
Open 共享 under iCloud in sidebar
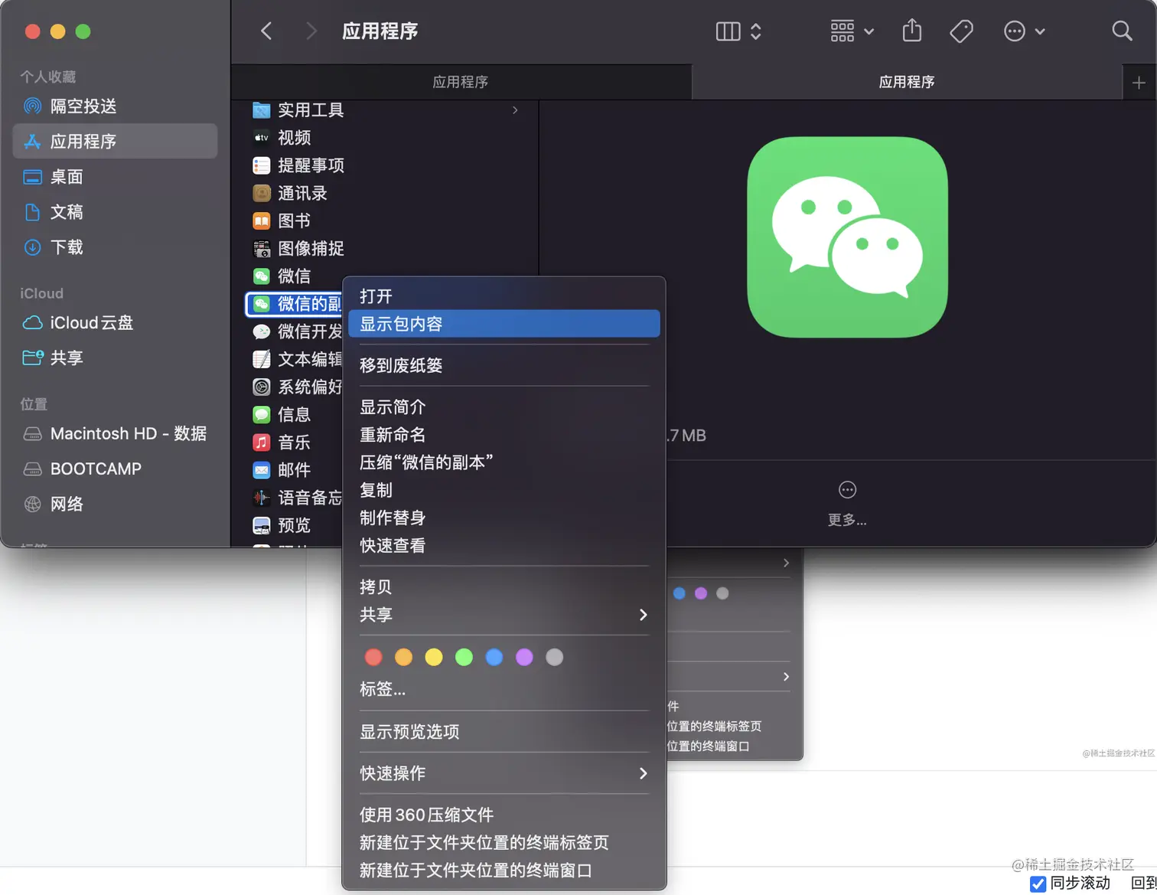tap(116, 358)
